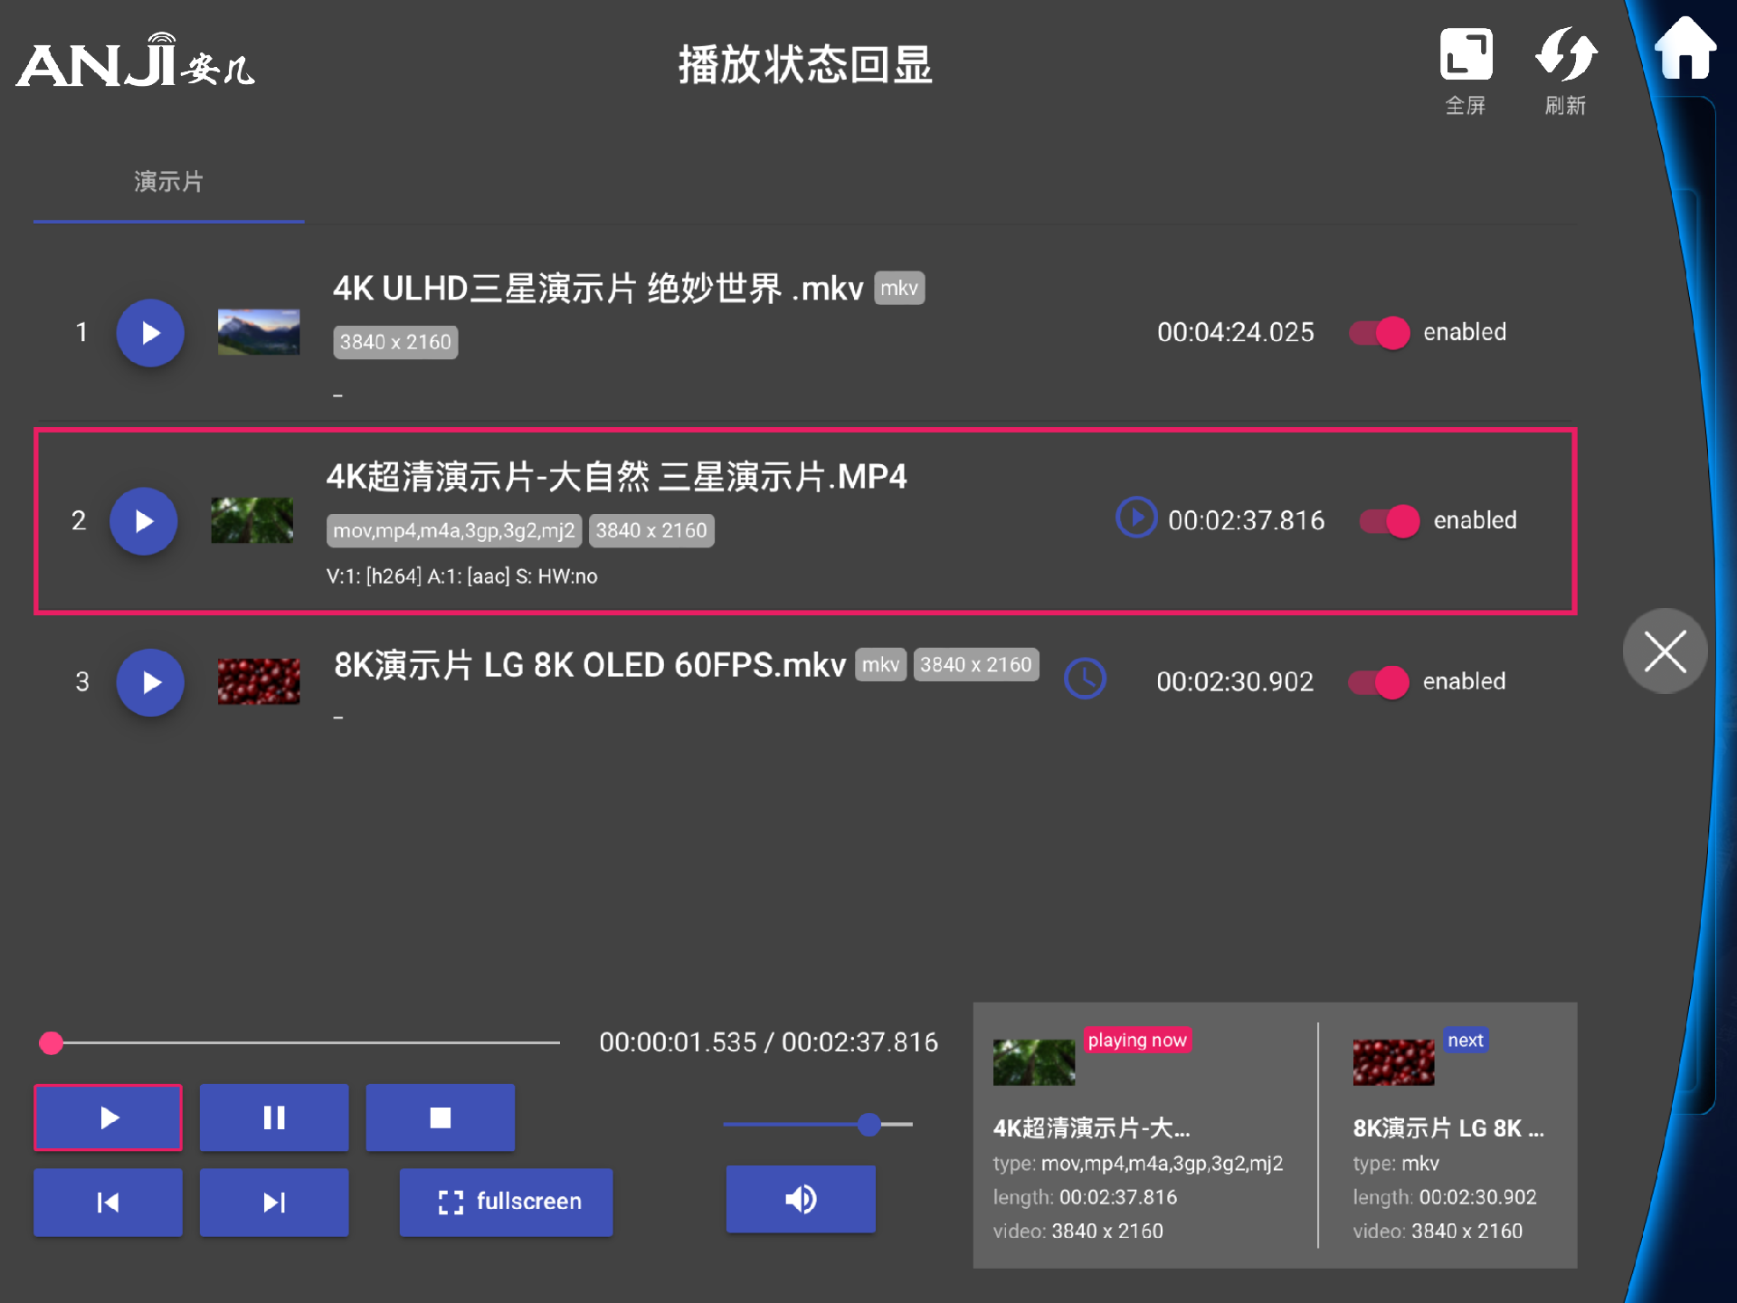Viewport: 1737px width, 1303px height.
Task: Switch to the 演示片 tab
Action: click(x=168, y=182)
